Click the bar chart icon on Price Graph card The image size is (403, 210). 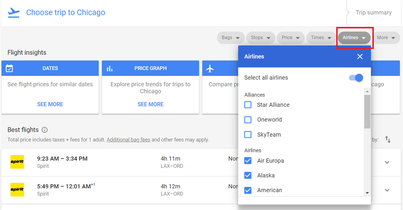(110, 69)
